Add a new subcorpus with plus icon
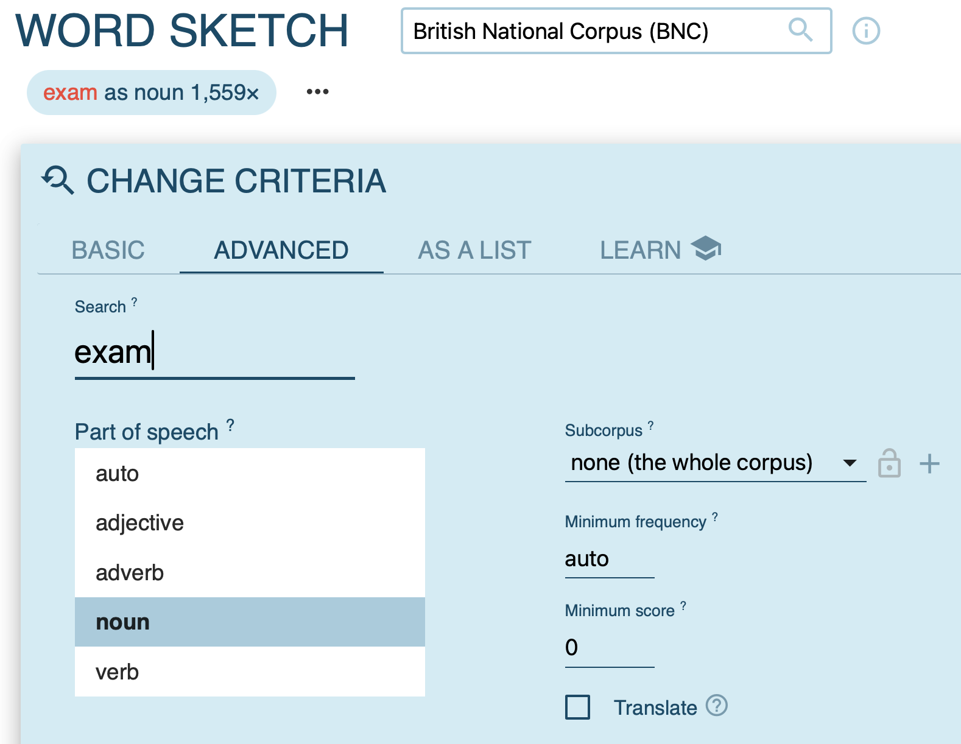The width and height of the screenshot is (961, 744). pos(929,464)
